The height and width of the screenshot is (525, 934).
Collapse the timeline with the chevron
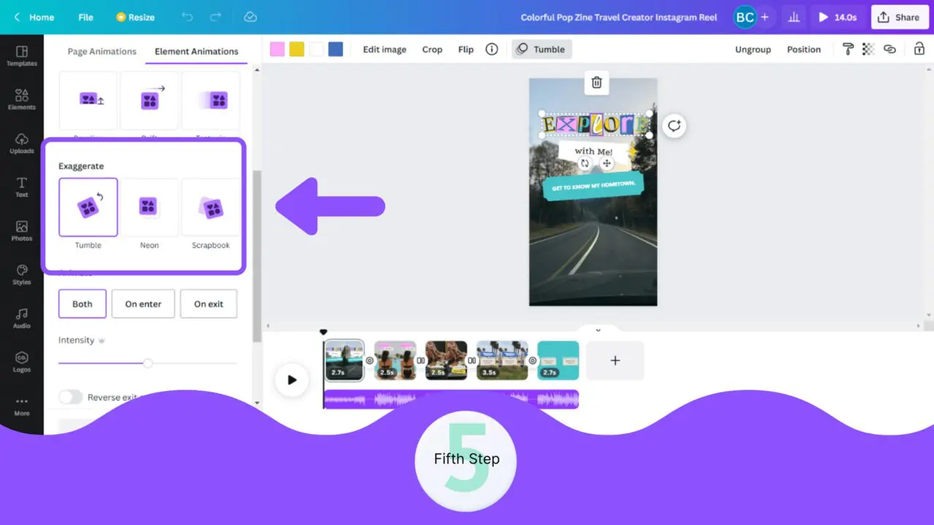[x=598, y=330]
